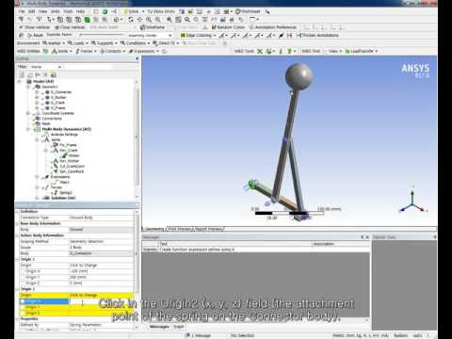
Task: Click the Solve button in toolbar
Action: tap(131, 11)
